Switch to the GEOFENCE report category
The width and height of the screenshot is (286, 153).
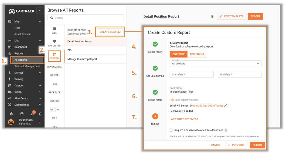[x=54, y=92]
